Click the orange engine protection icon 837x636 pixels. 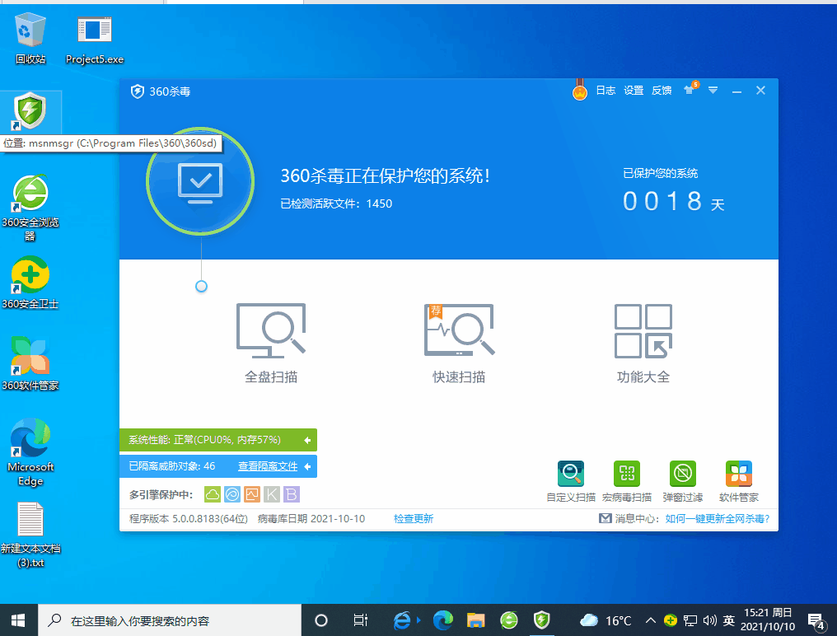[x=252, y=494]
